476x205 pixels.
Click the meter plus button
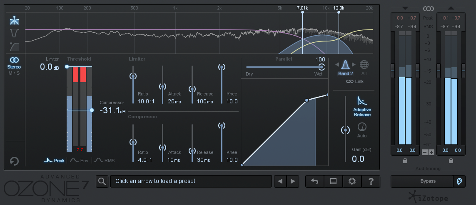click(431, 152)
